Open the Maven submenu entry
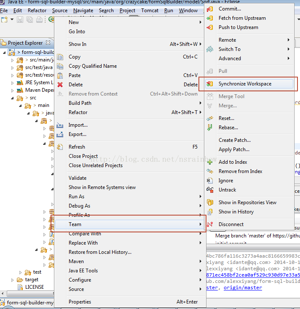 click(x=129, y=261)
